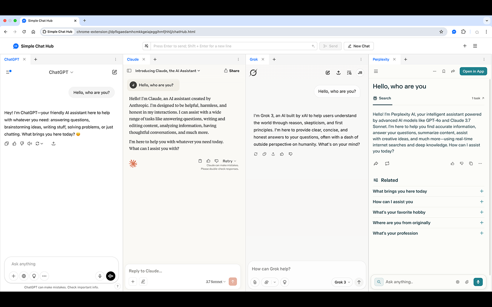Enable web search globe in ChatGPT

24,276
